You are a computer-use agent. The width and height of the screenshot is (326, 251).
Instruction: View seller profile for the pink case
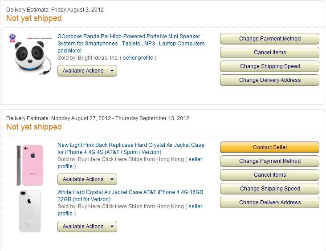195,159
